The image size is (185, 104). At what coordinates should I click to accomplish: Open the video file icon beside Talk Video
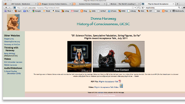(x=121, y=86)
